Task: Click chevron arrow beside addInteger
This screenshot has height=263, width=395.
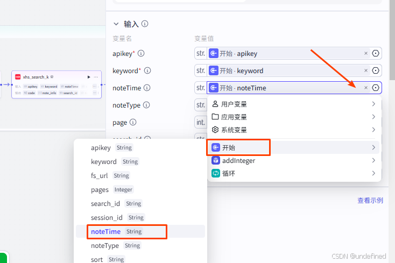Action: click(373, 160)
